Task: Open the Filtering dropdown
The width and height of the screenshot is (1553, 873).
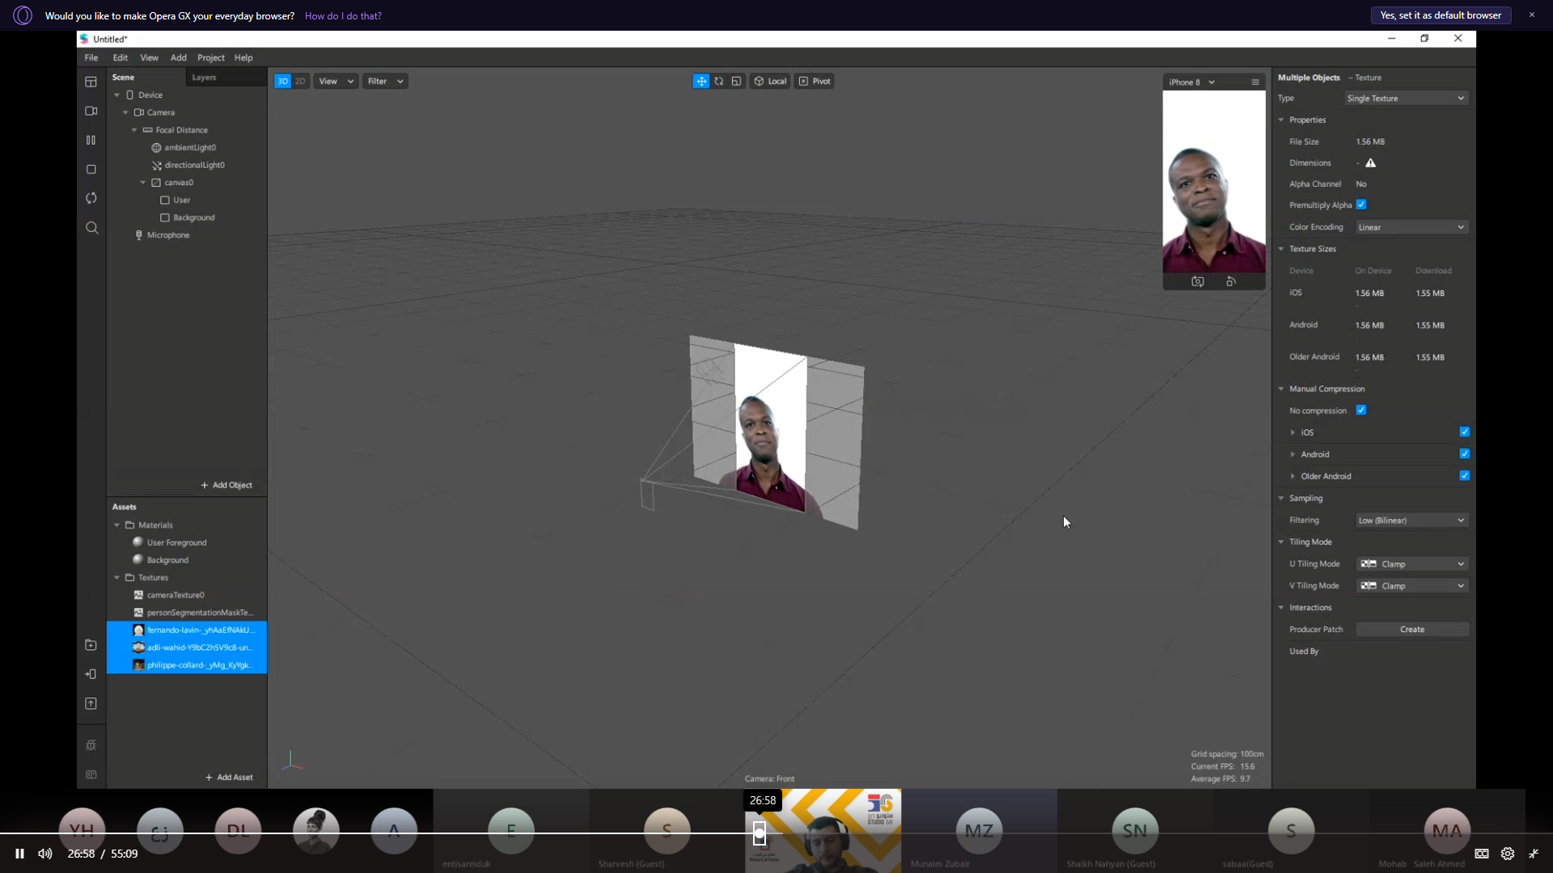Action: tap(1411, 521)
